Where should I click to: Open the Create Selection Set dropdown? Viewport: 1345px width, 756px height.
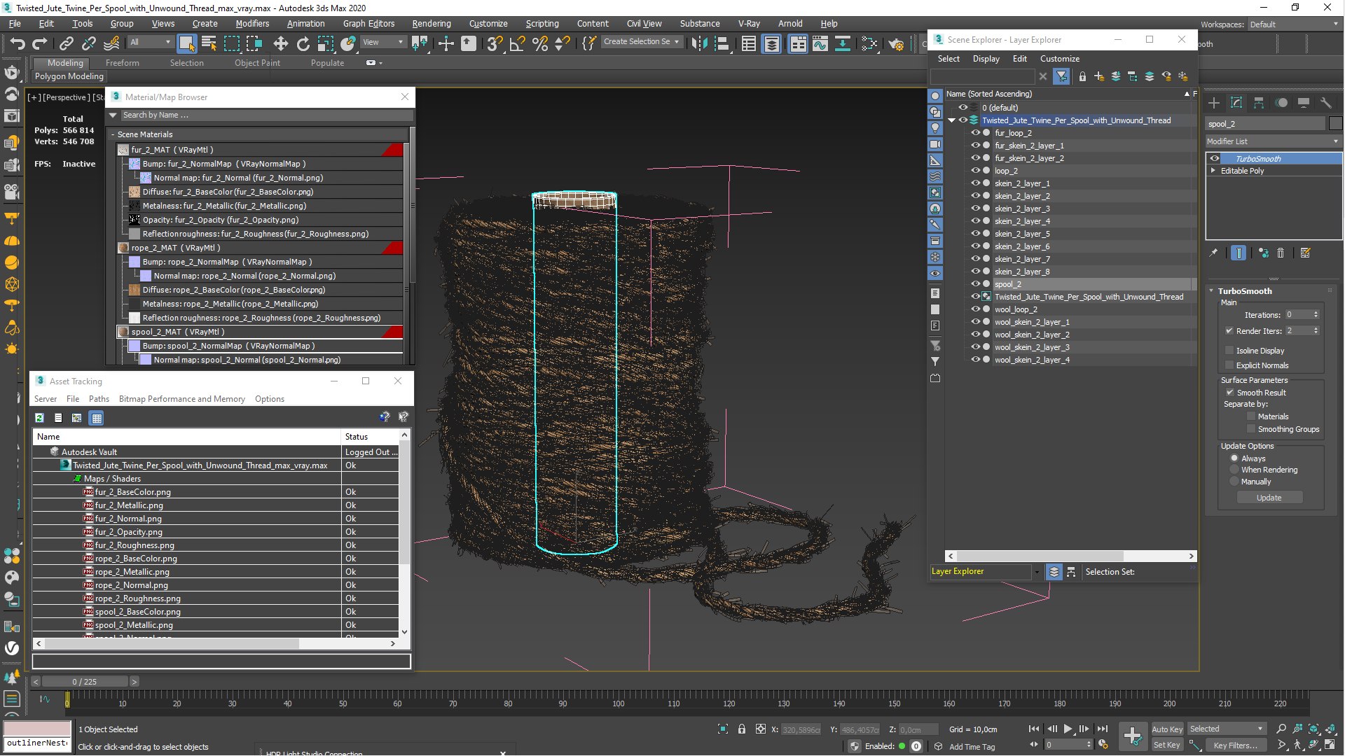pos(642,42)
